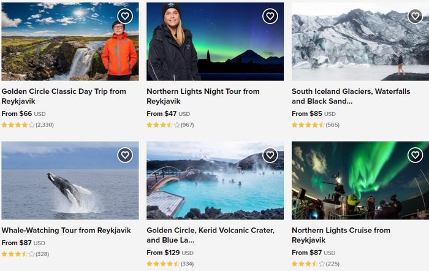
Task: Click heart icon on South Iceland Glaciers tour
Action: (415, 16)
